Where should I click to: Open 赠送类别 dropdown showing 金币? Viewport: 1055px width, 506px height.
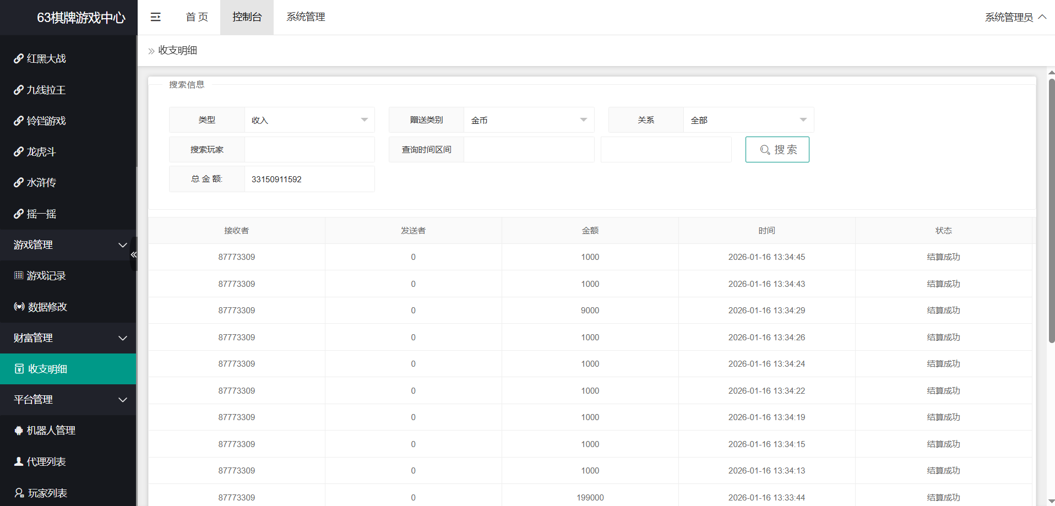(529, 120)
